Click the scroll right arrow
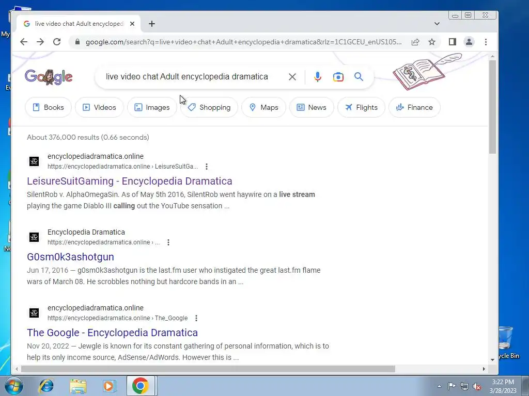This screenshot has height=396, width=529. (x=484, y=369)
